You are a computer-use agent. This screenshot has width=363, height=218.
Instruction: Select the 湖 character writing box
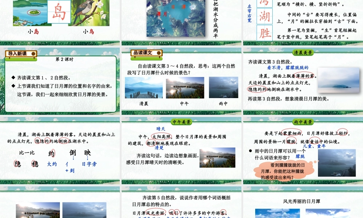[x=265, y=16]
